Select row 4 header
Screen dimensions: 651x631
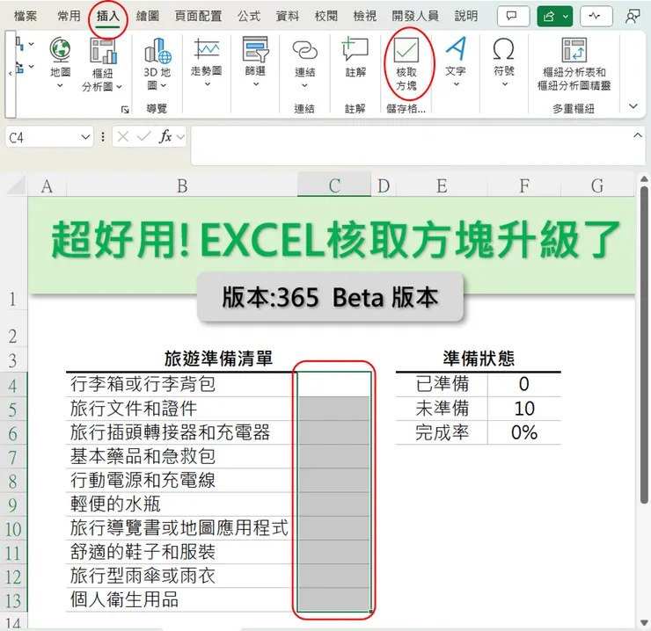click(13, 385)
